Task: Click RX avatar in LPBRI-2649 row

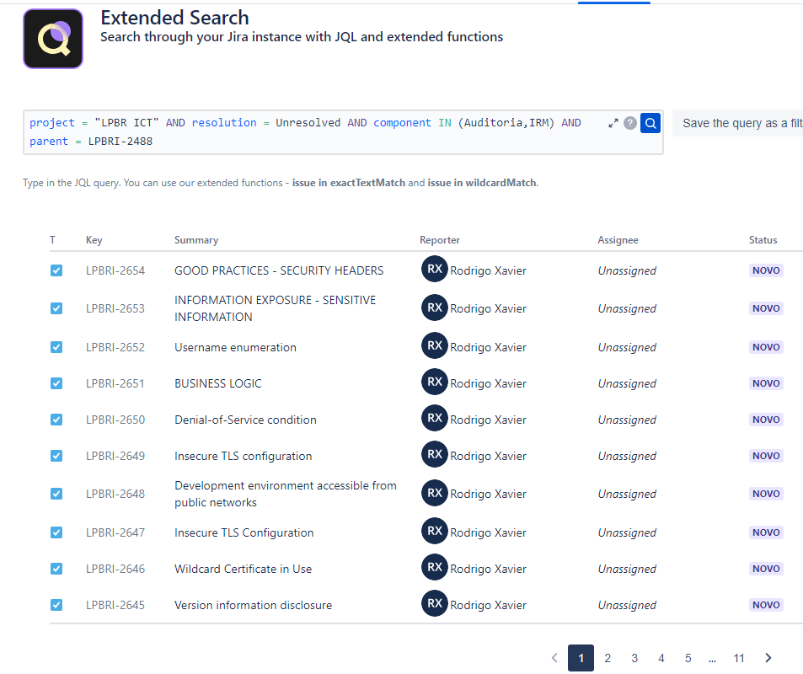Action: pyautogui.click(x=434, y=454)
